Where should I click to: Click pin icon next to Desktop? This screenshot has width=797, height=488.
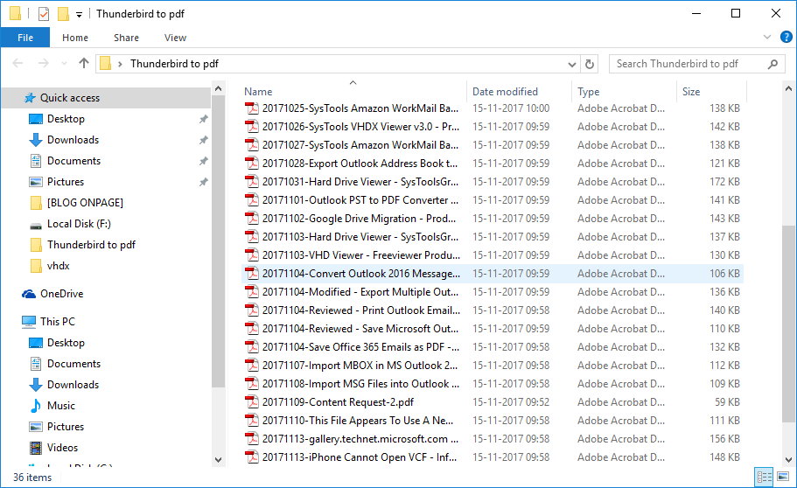(203, 119)
